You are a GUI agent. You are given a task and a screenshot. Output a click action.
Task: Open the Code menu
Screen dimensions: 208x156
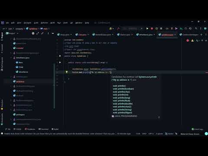[36, 23]
